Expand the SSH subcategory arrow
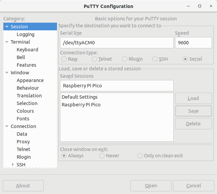The image size is (217, 194). pos(13,165)
